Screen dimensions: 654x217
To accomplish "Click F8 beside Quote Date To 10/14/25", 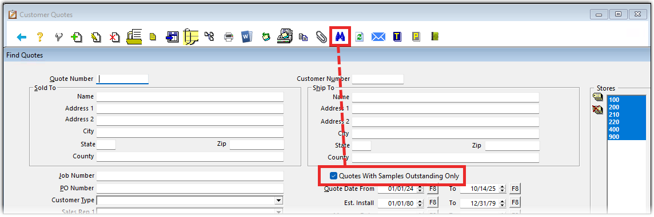I will pyautogui.click(x=515, y=189).
